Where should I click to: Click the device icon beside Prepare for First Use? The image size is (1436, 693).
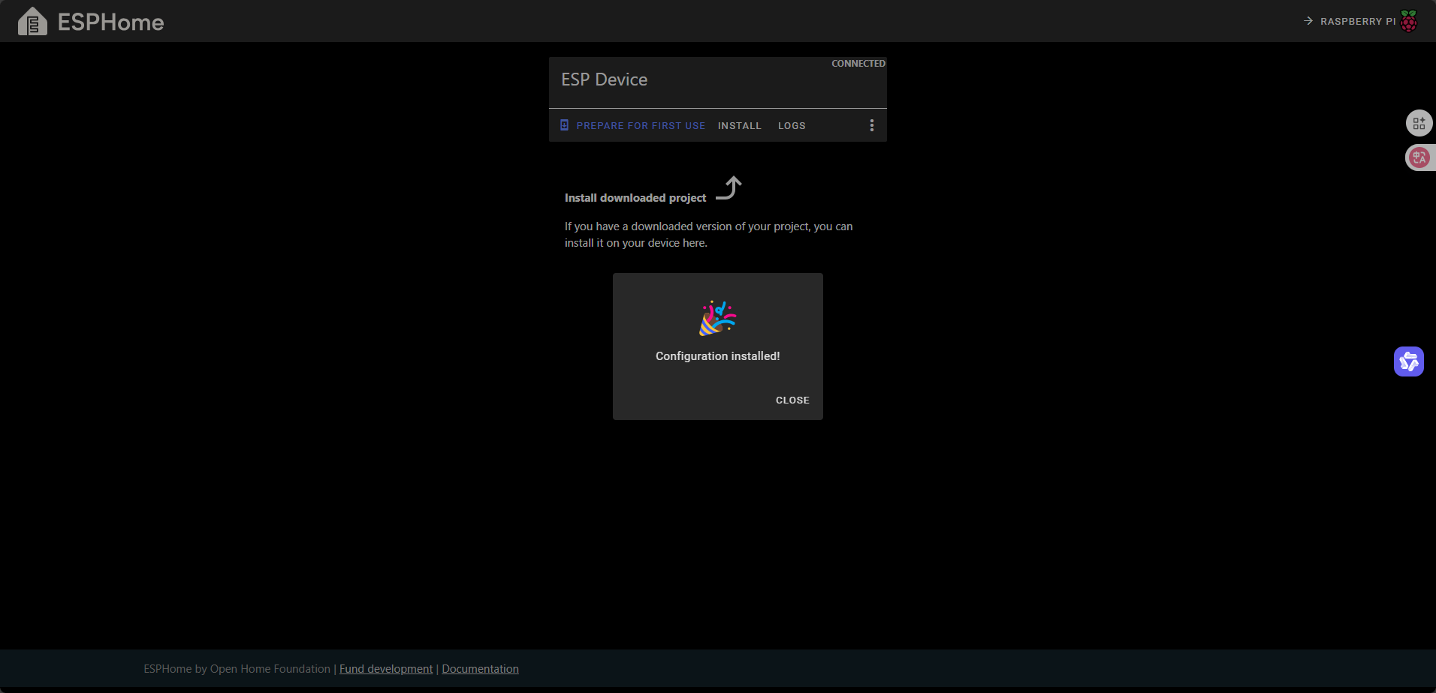[x=564, y=125]
